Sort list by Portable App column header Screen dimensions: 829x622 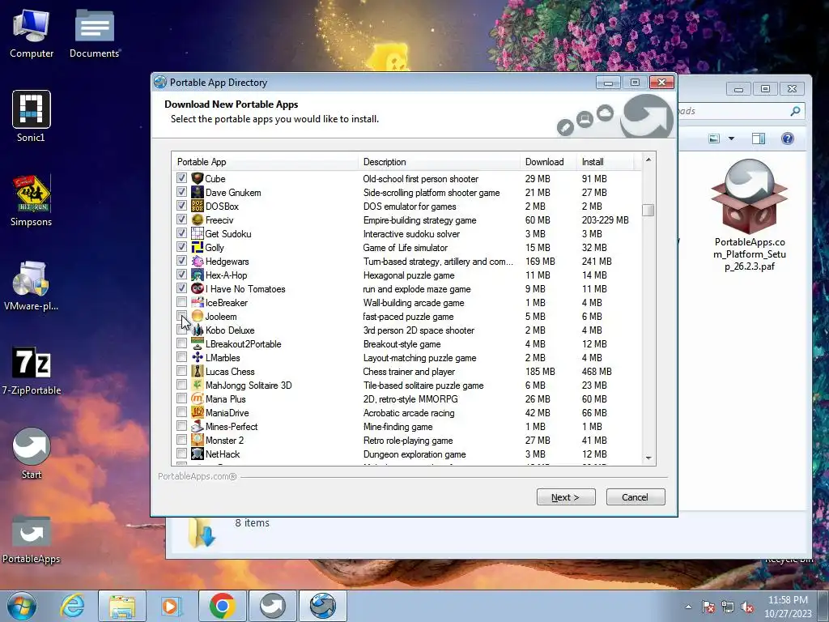[x=265, y=162]
